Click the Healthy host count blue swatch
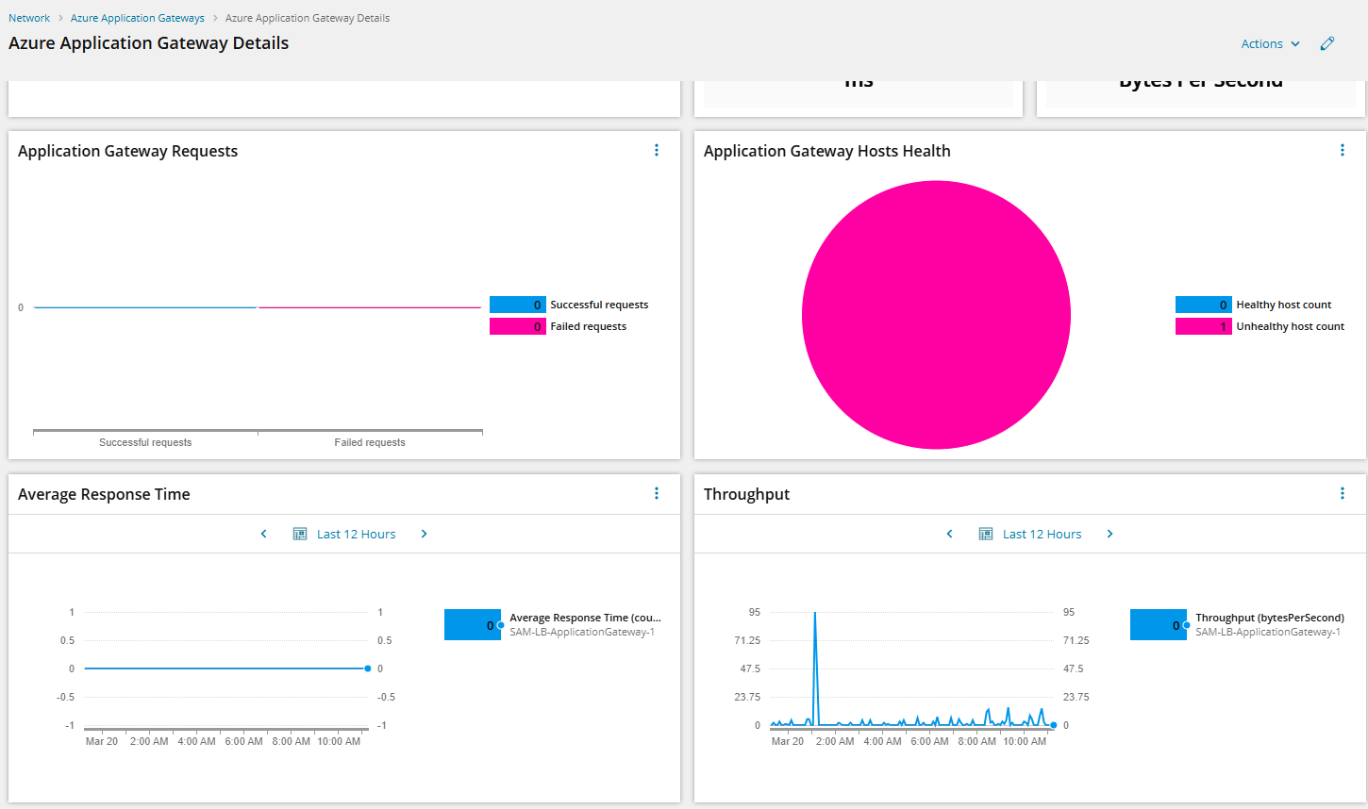The height and width of the screenshot is (809, 1368). click(1204, 305)
